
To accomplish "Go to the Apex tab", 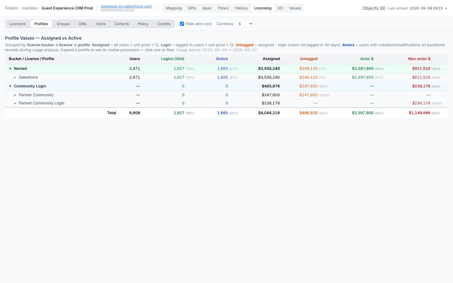I will point(207,8).
